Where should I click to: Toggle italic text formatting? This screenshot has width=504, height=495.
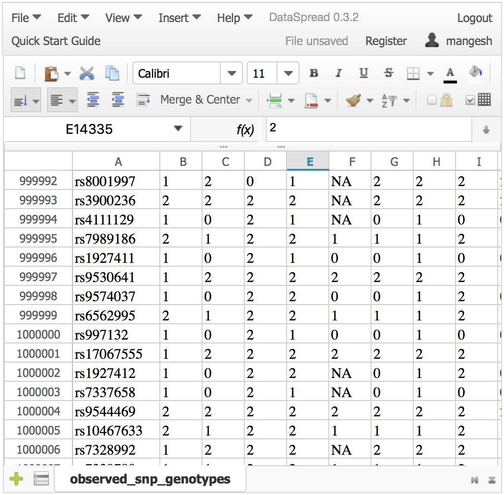(x=338, y=73)
